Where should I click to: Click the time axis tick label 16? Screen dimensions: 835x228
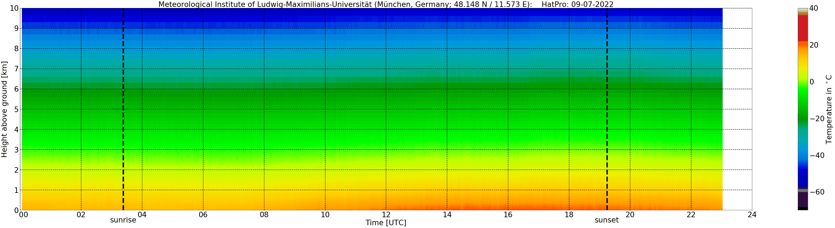coord(508,215)
